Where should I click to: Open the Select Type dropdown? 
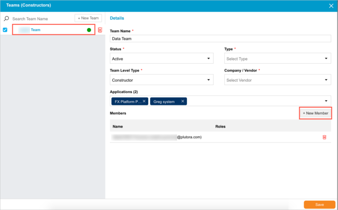point(277,58)
